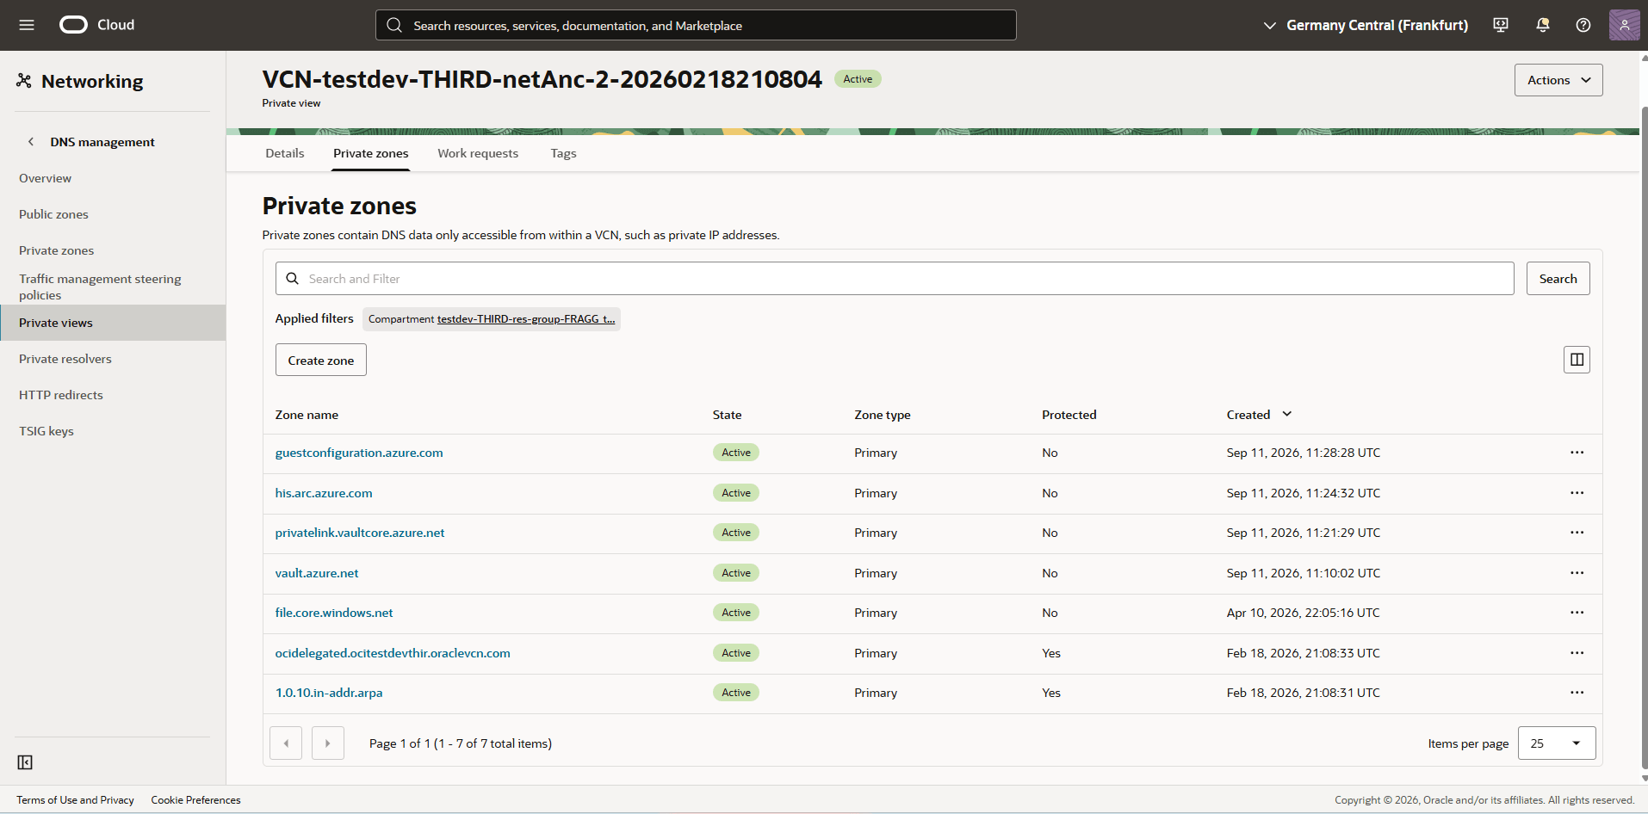Open Cookie Preferences link
This screenshot has height=814, width=1648.
point(196,800)
